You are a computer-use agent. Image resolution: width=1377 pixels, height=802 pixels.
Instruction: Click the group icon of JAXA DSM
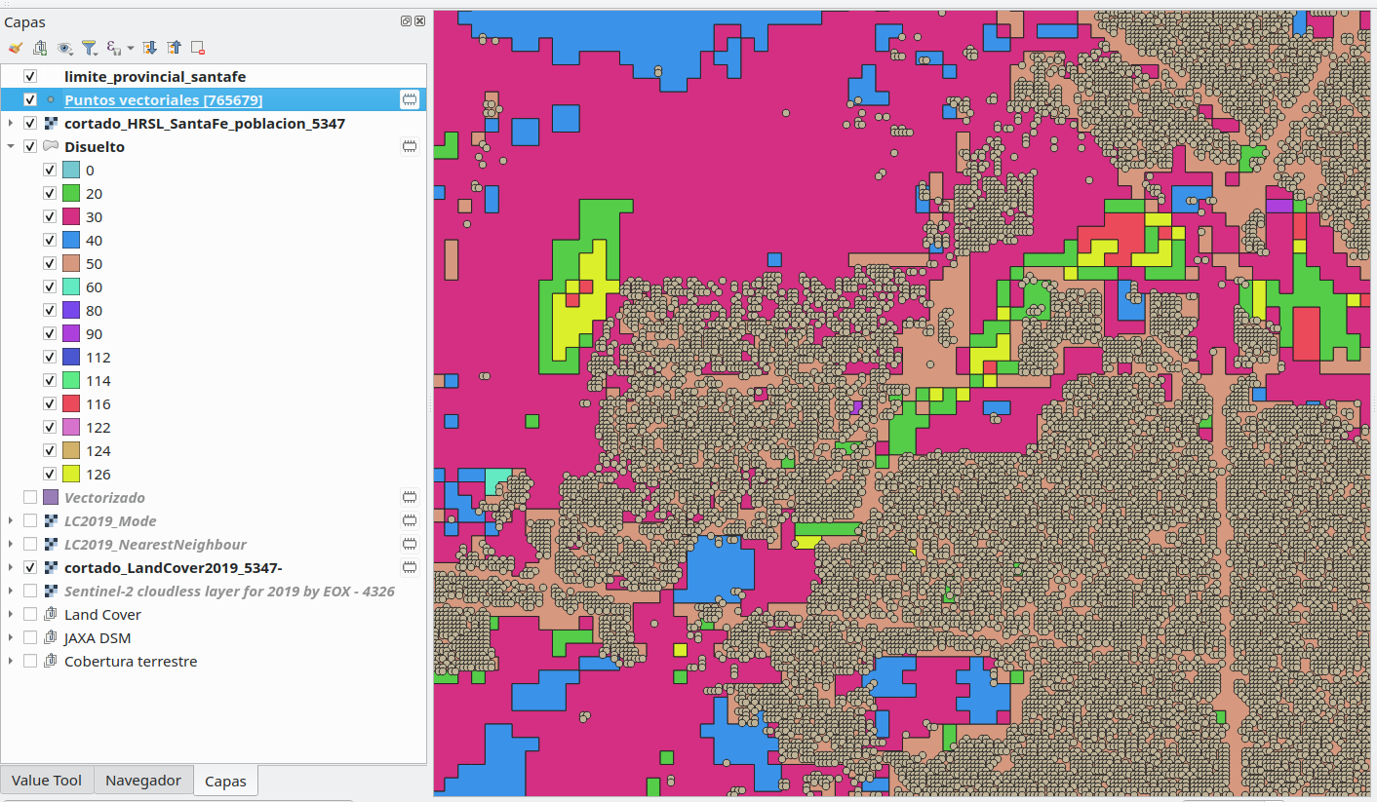51,637
